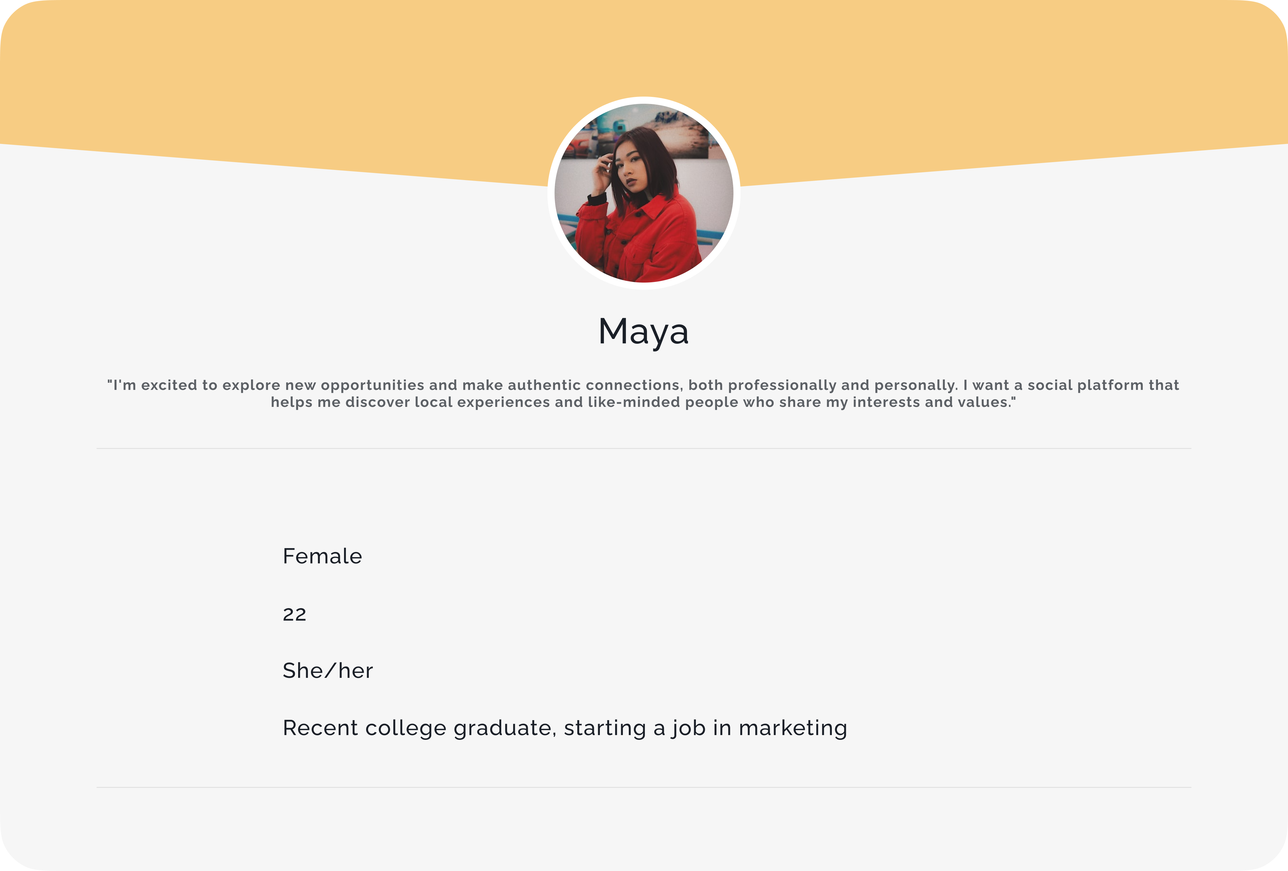Click the divider line below the quote

tap(644, 448)
